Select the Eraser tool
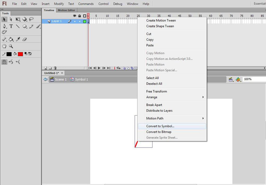The height and width of the screenshot is (185, 266). pos(25,39)
